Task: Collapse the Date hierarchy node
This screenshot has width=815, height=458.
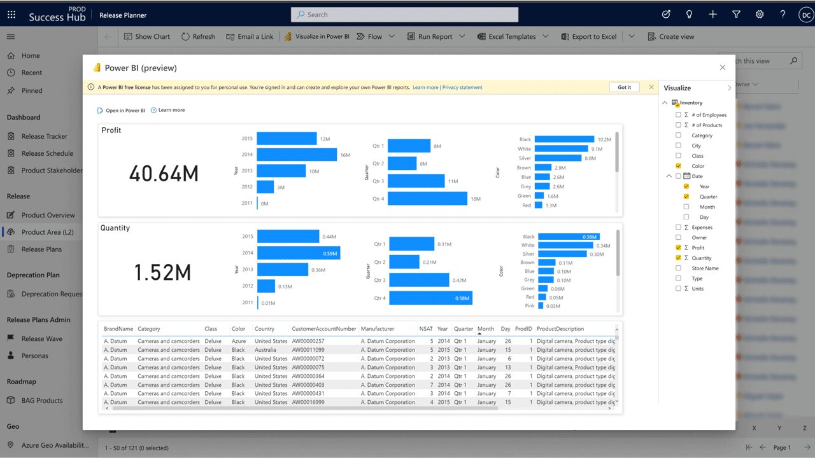Action: pos(669,176)
